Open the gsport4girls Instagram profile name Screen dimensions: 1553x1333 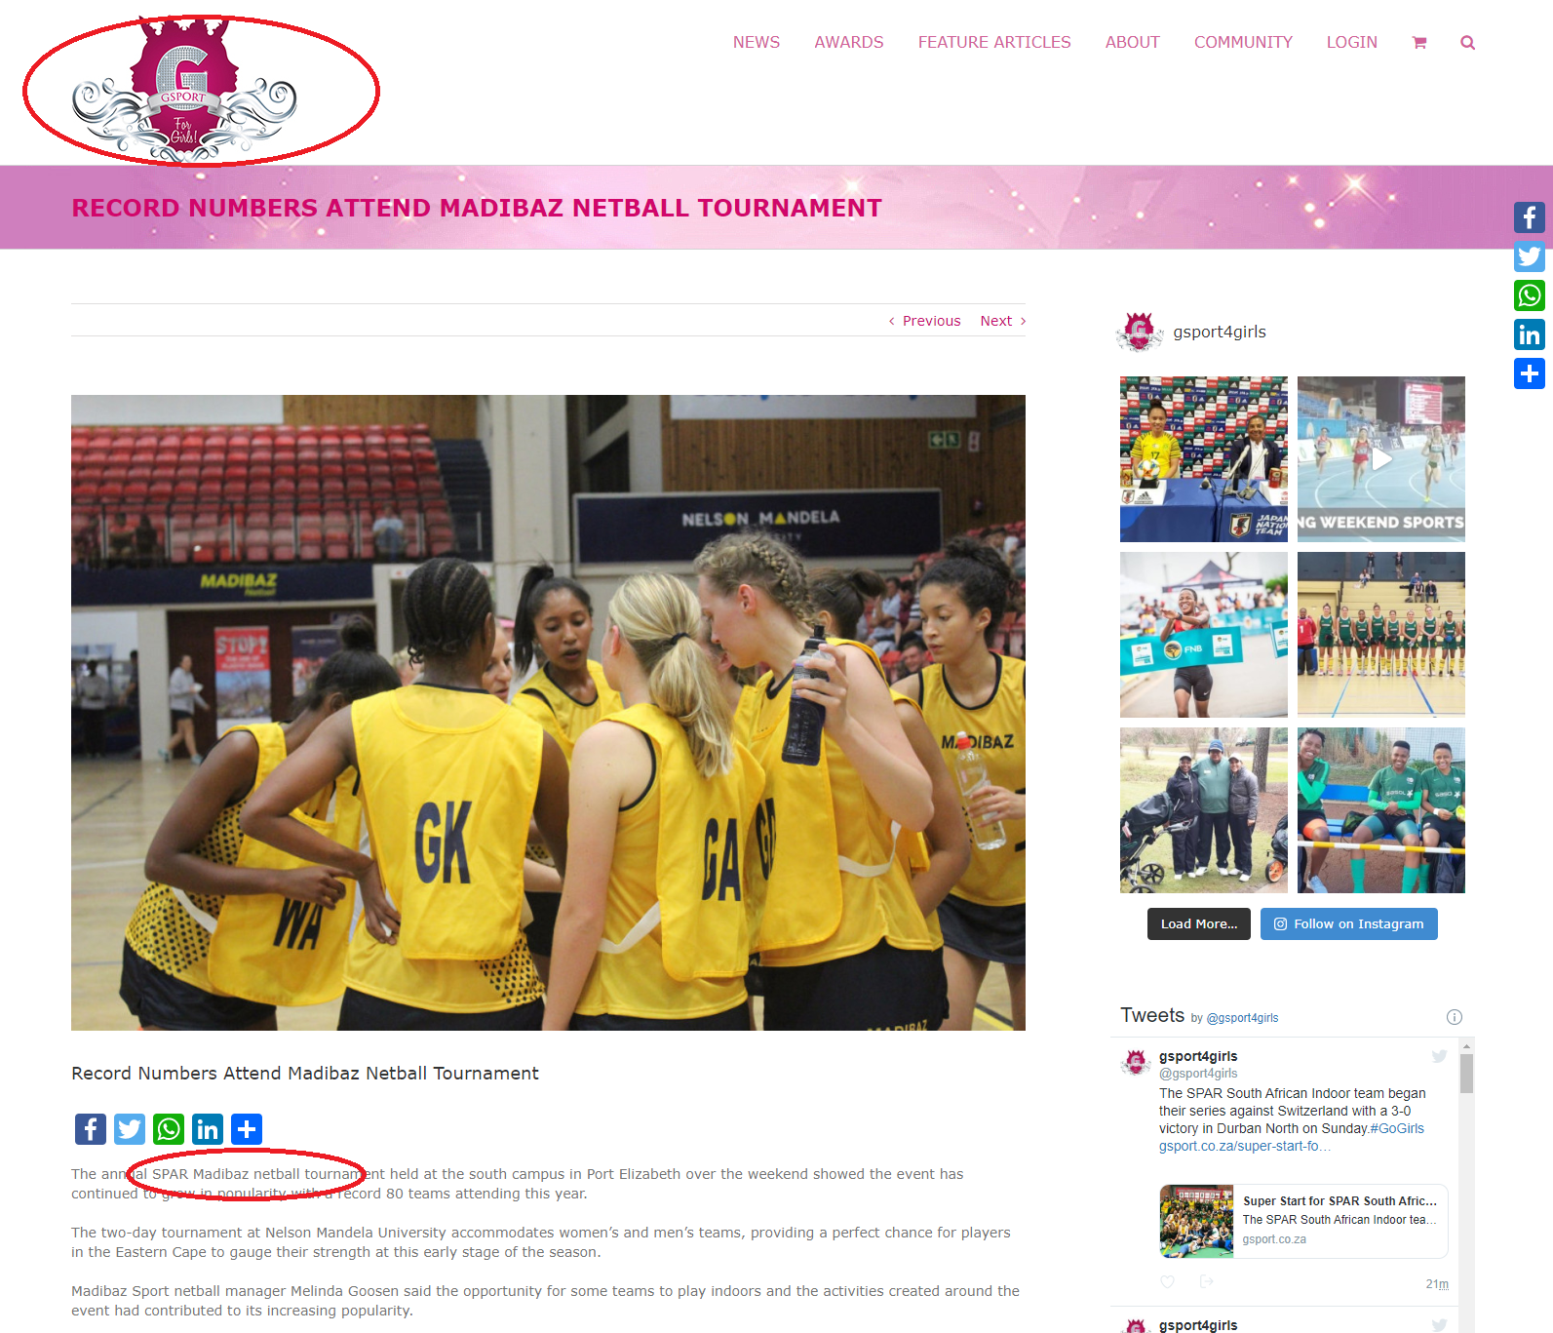pos(1220,332)
